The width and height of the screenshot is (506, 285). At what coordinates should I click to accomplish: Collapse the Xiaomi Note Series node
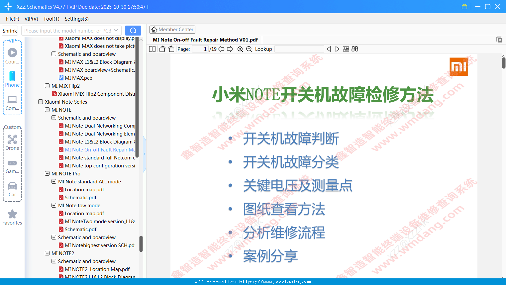(40, 102)
